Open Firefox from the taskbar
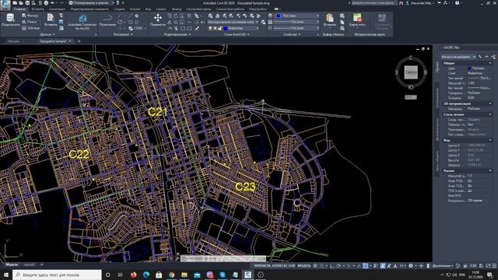 [x=133, y=275]
